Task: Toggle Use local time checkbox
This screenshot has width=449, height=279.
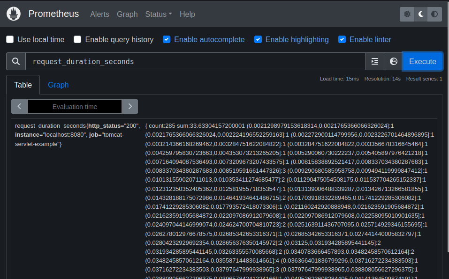Action: click(10, 39)
